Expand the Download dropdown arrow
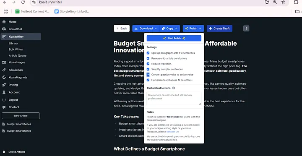The image size is (302, 156). tap(156, 29)
